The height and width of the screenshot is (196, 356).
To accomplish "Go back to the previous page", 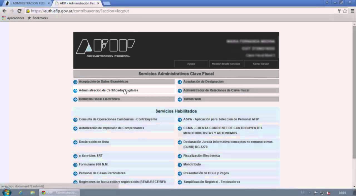I will pyautogui.click(x=4, y=11).
